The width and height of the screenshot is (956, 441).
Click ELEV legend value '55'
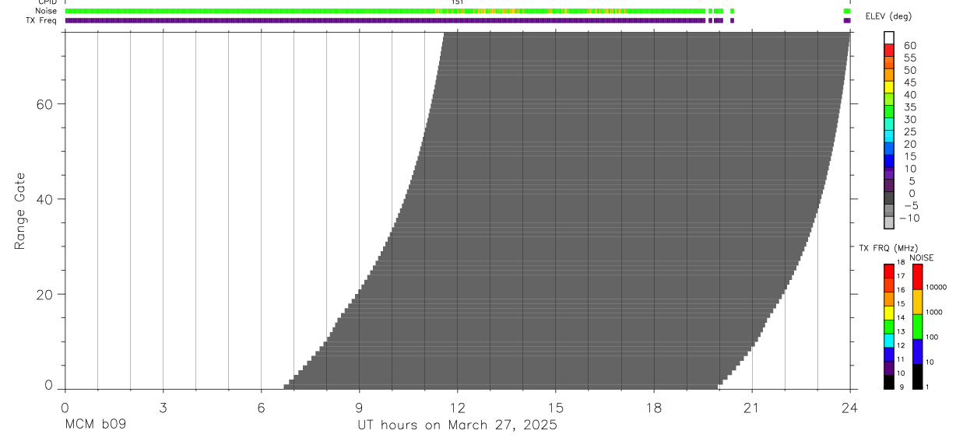coord(909,58)
